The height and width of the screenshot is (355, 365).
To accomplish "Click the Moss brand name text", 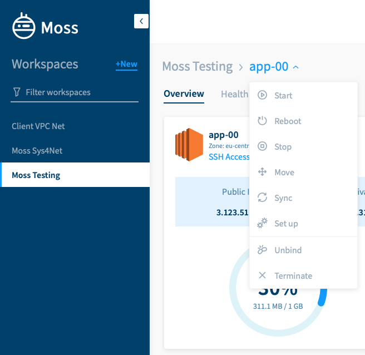I will 60,28.
